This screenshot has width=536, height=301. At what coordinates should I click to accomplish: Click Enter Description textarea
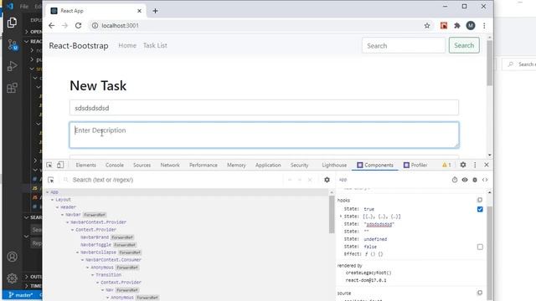[264, 135]
